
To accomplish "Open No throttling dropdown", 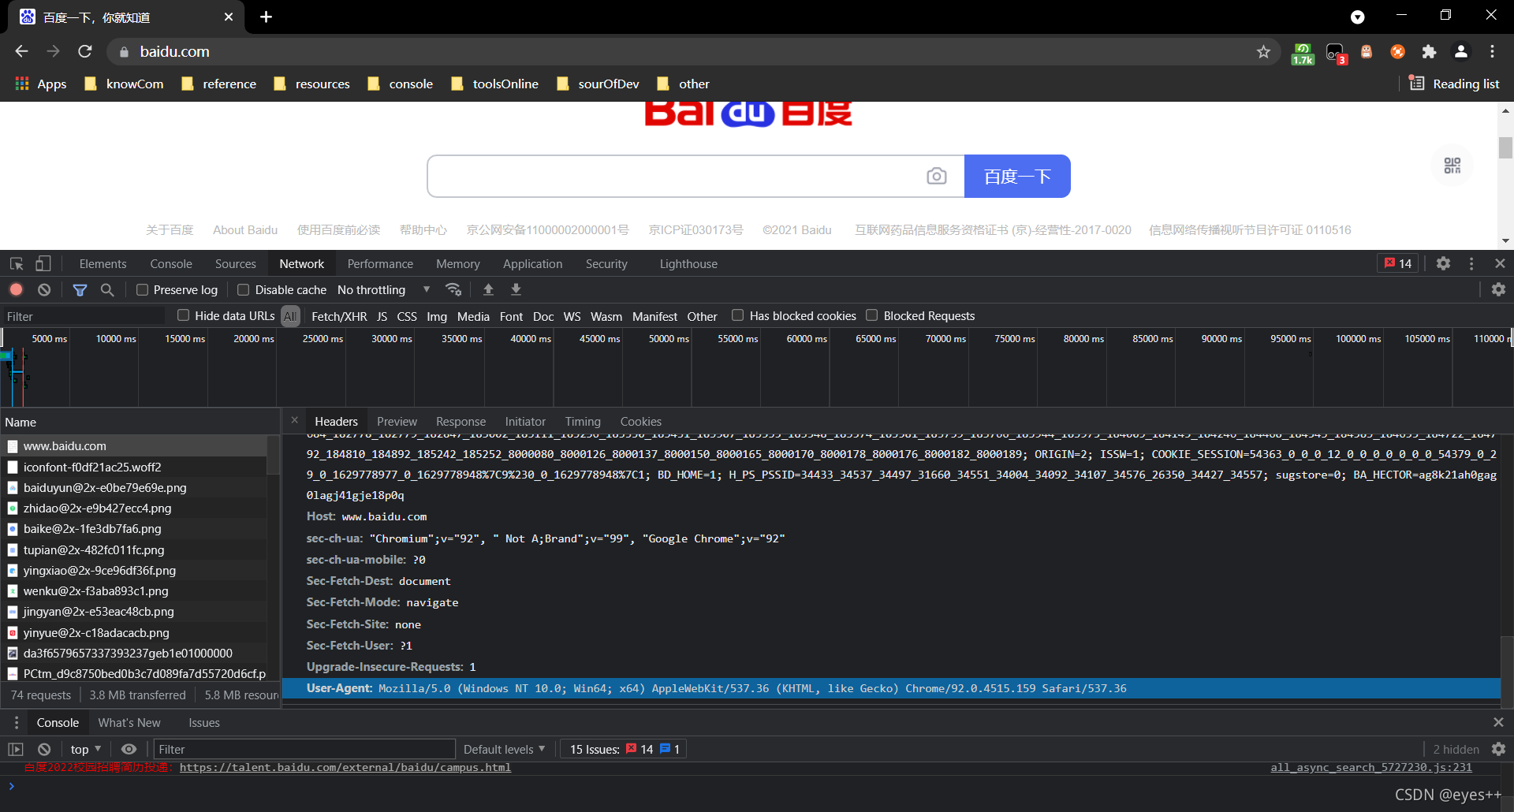I will 383,290.
